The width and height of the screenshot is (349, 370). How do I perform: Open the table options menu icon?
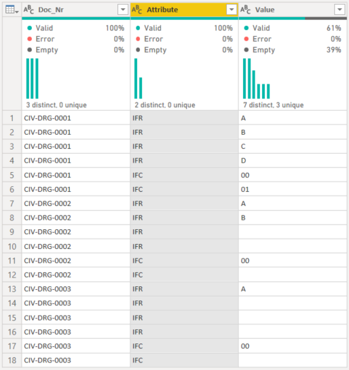coord(12,10)
